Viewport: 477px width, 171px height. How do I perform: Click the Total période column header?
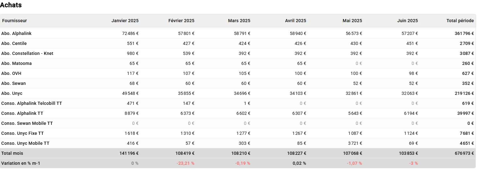point(460,21)
